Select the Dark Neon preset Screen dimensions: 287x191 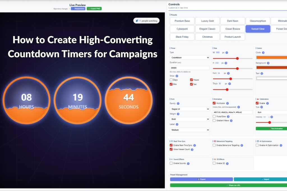tap(232, 21)
